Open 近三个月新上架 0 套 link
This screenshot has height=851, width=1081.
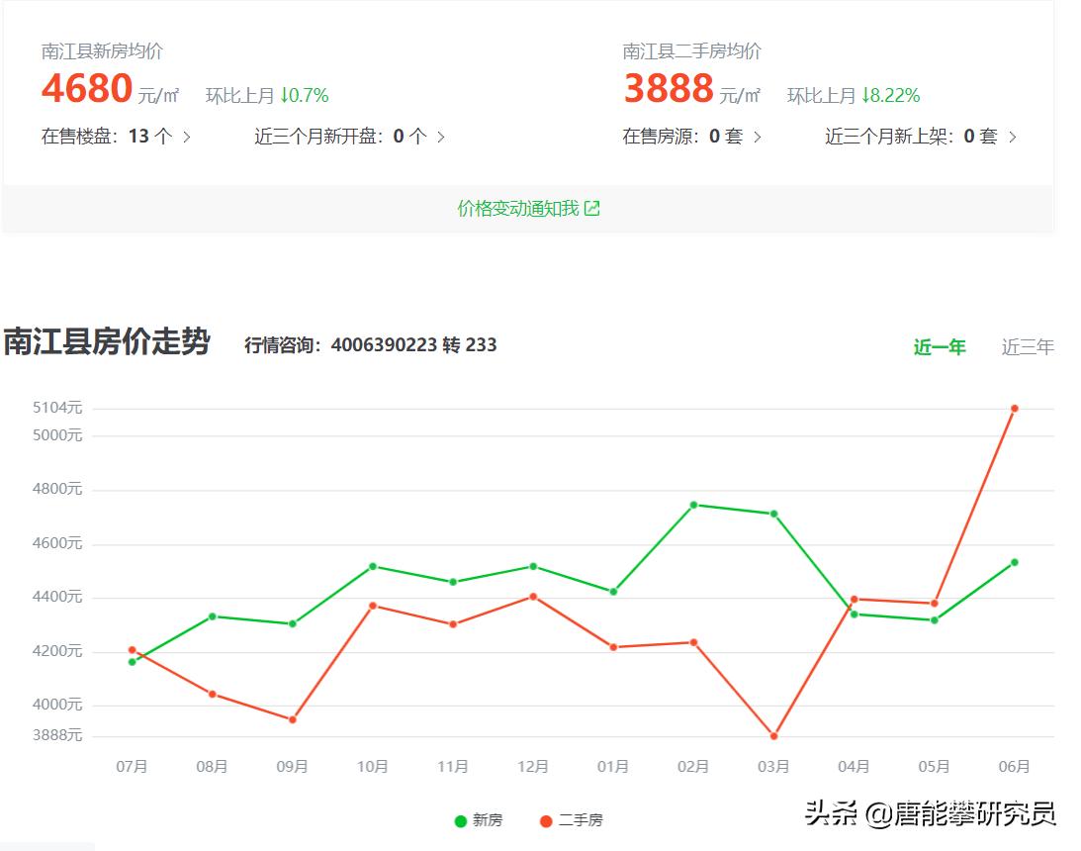[921, 136]
